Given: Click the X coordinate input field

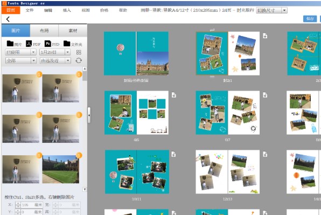Looking at the screenshot, I should [32, 205].
